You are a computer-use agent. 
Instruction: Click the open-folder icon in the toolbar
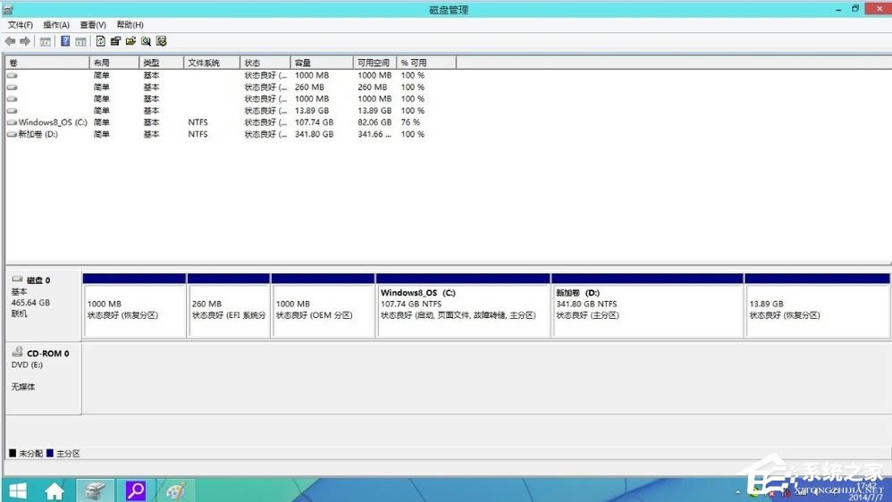pyautogui.click(x=130, y=41)
